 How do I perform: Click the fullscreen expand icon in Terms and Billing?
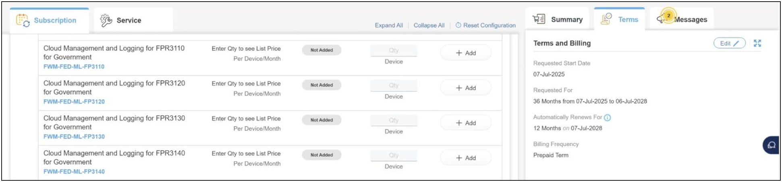[x=757, y=43]
